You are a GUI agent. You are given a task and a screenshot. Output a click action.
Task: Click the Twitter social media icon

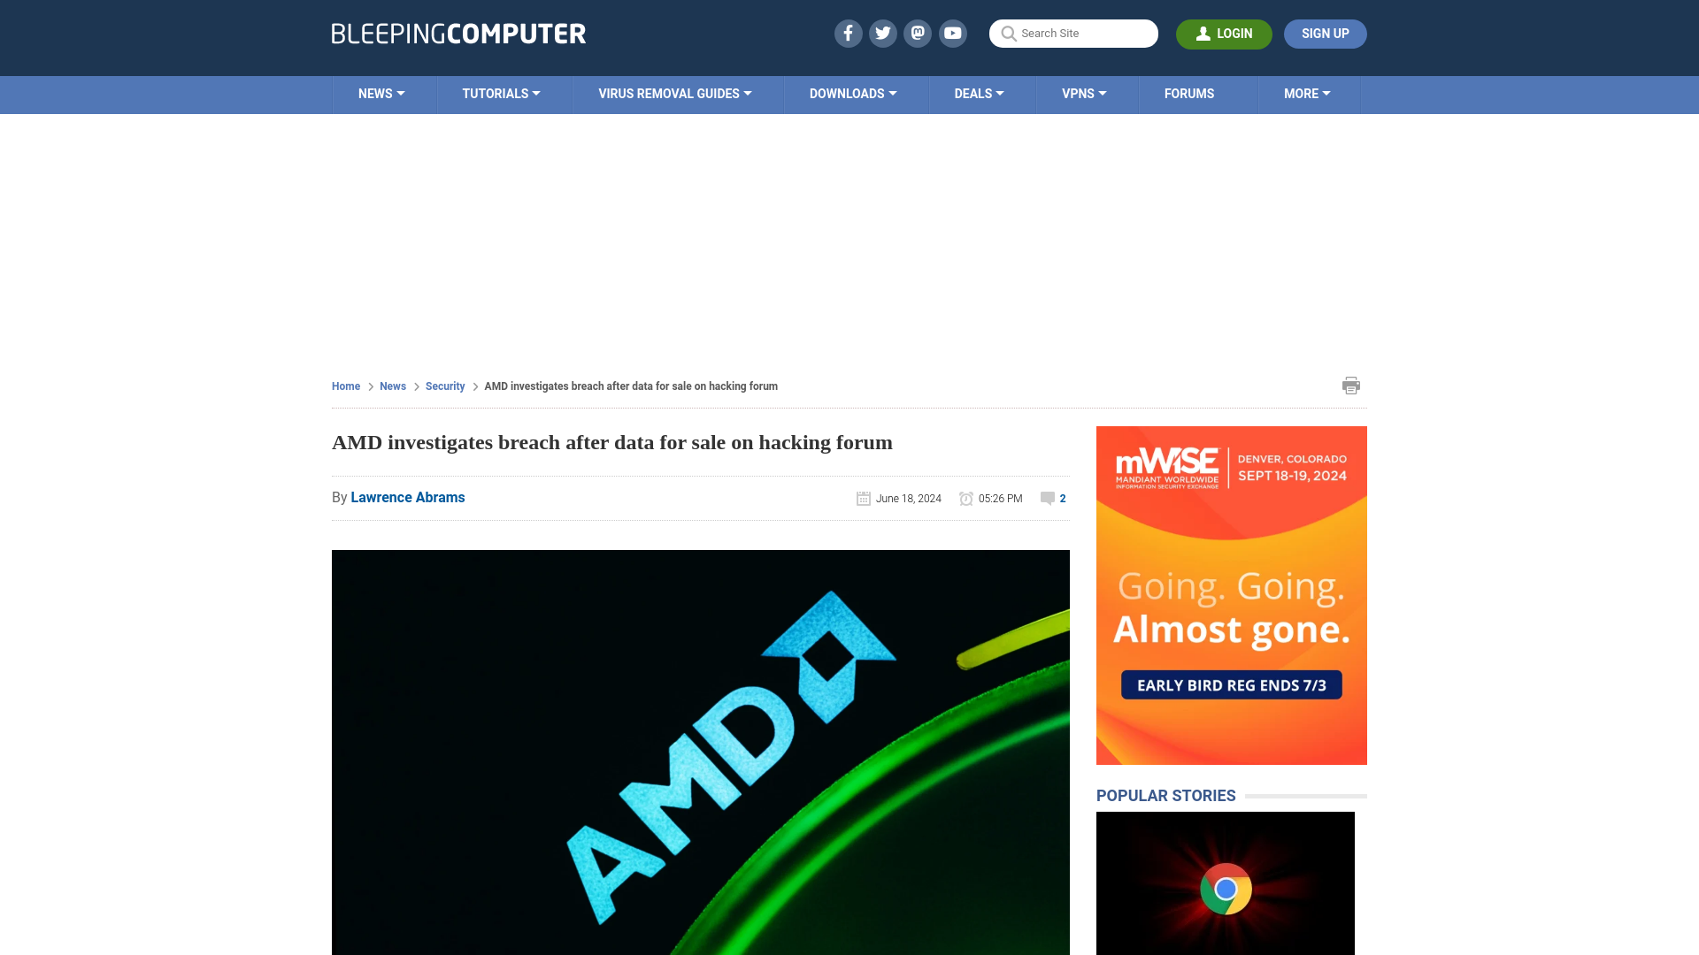(x=883, y=33)
